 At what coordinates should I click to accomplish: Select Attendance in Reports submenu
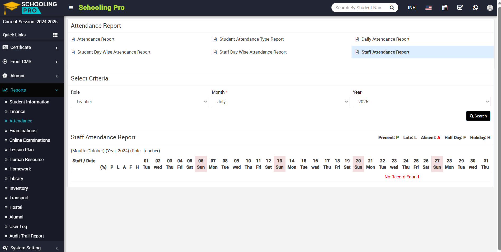point(21,121)
